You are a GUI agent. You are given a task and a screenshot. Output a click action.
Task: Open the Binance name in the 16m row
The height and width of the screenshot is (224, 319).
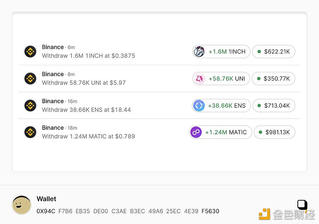(x=53, y=101)
